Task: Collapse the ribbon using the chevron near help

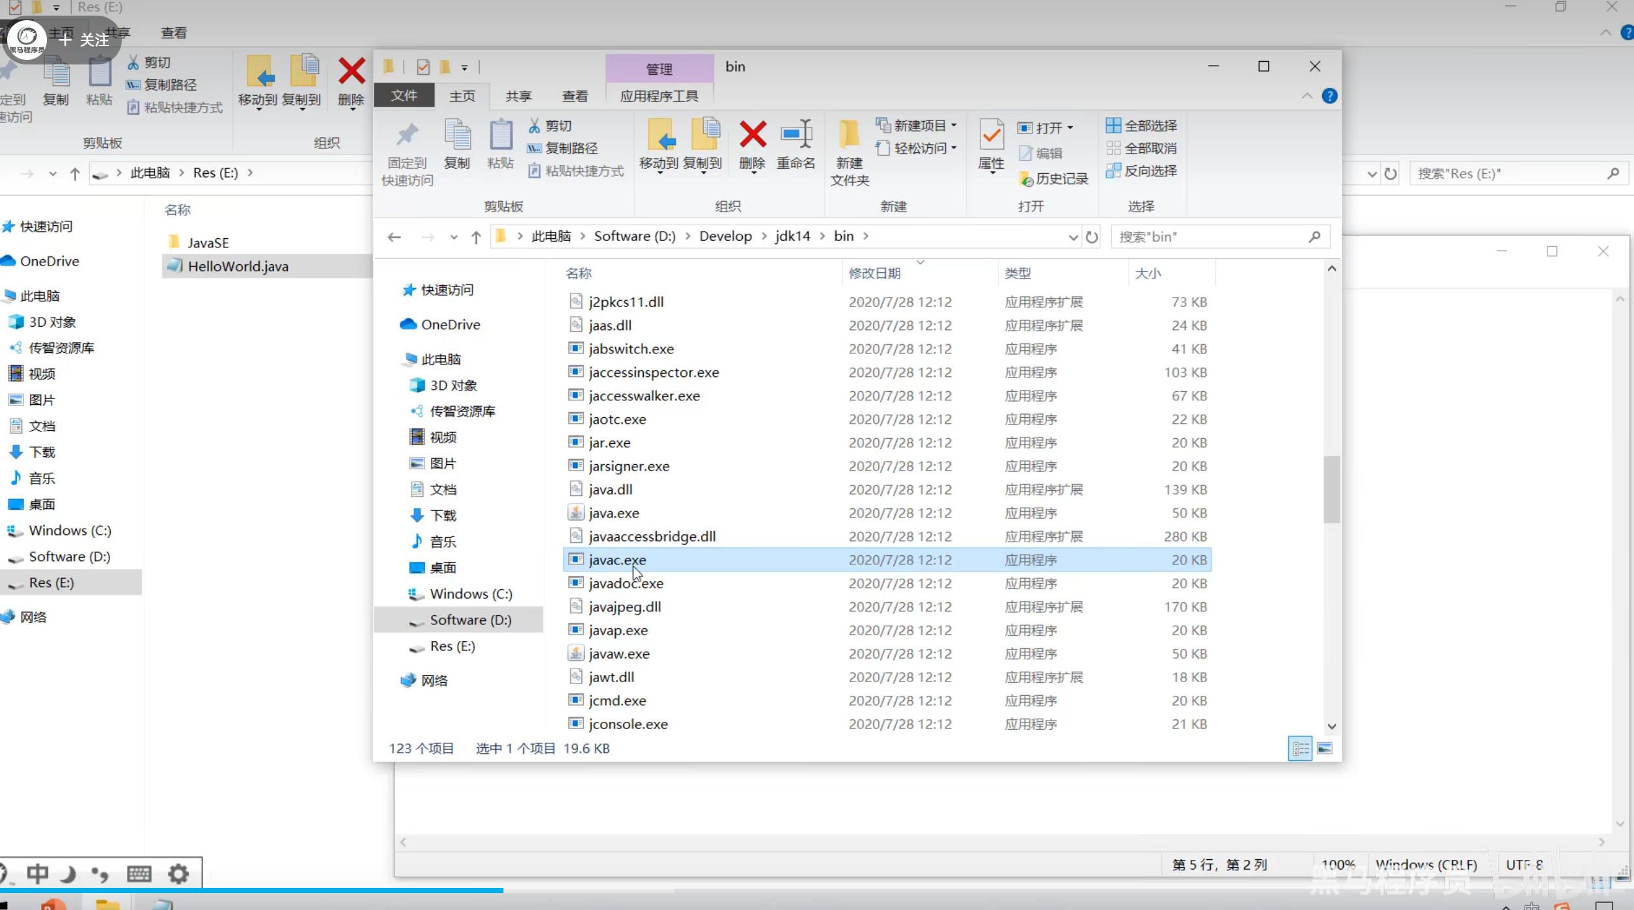Action: pyautogui.click(x=1307, y=96)
